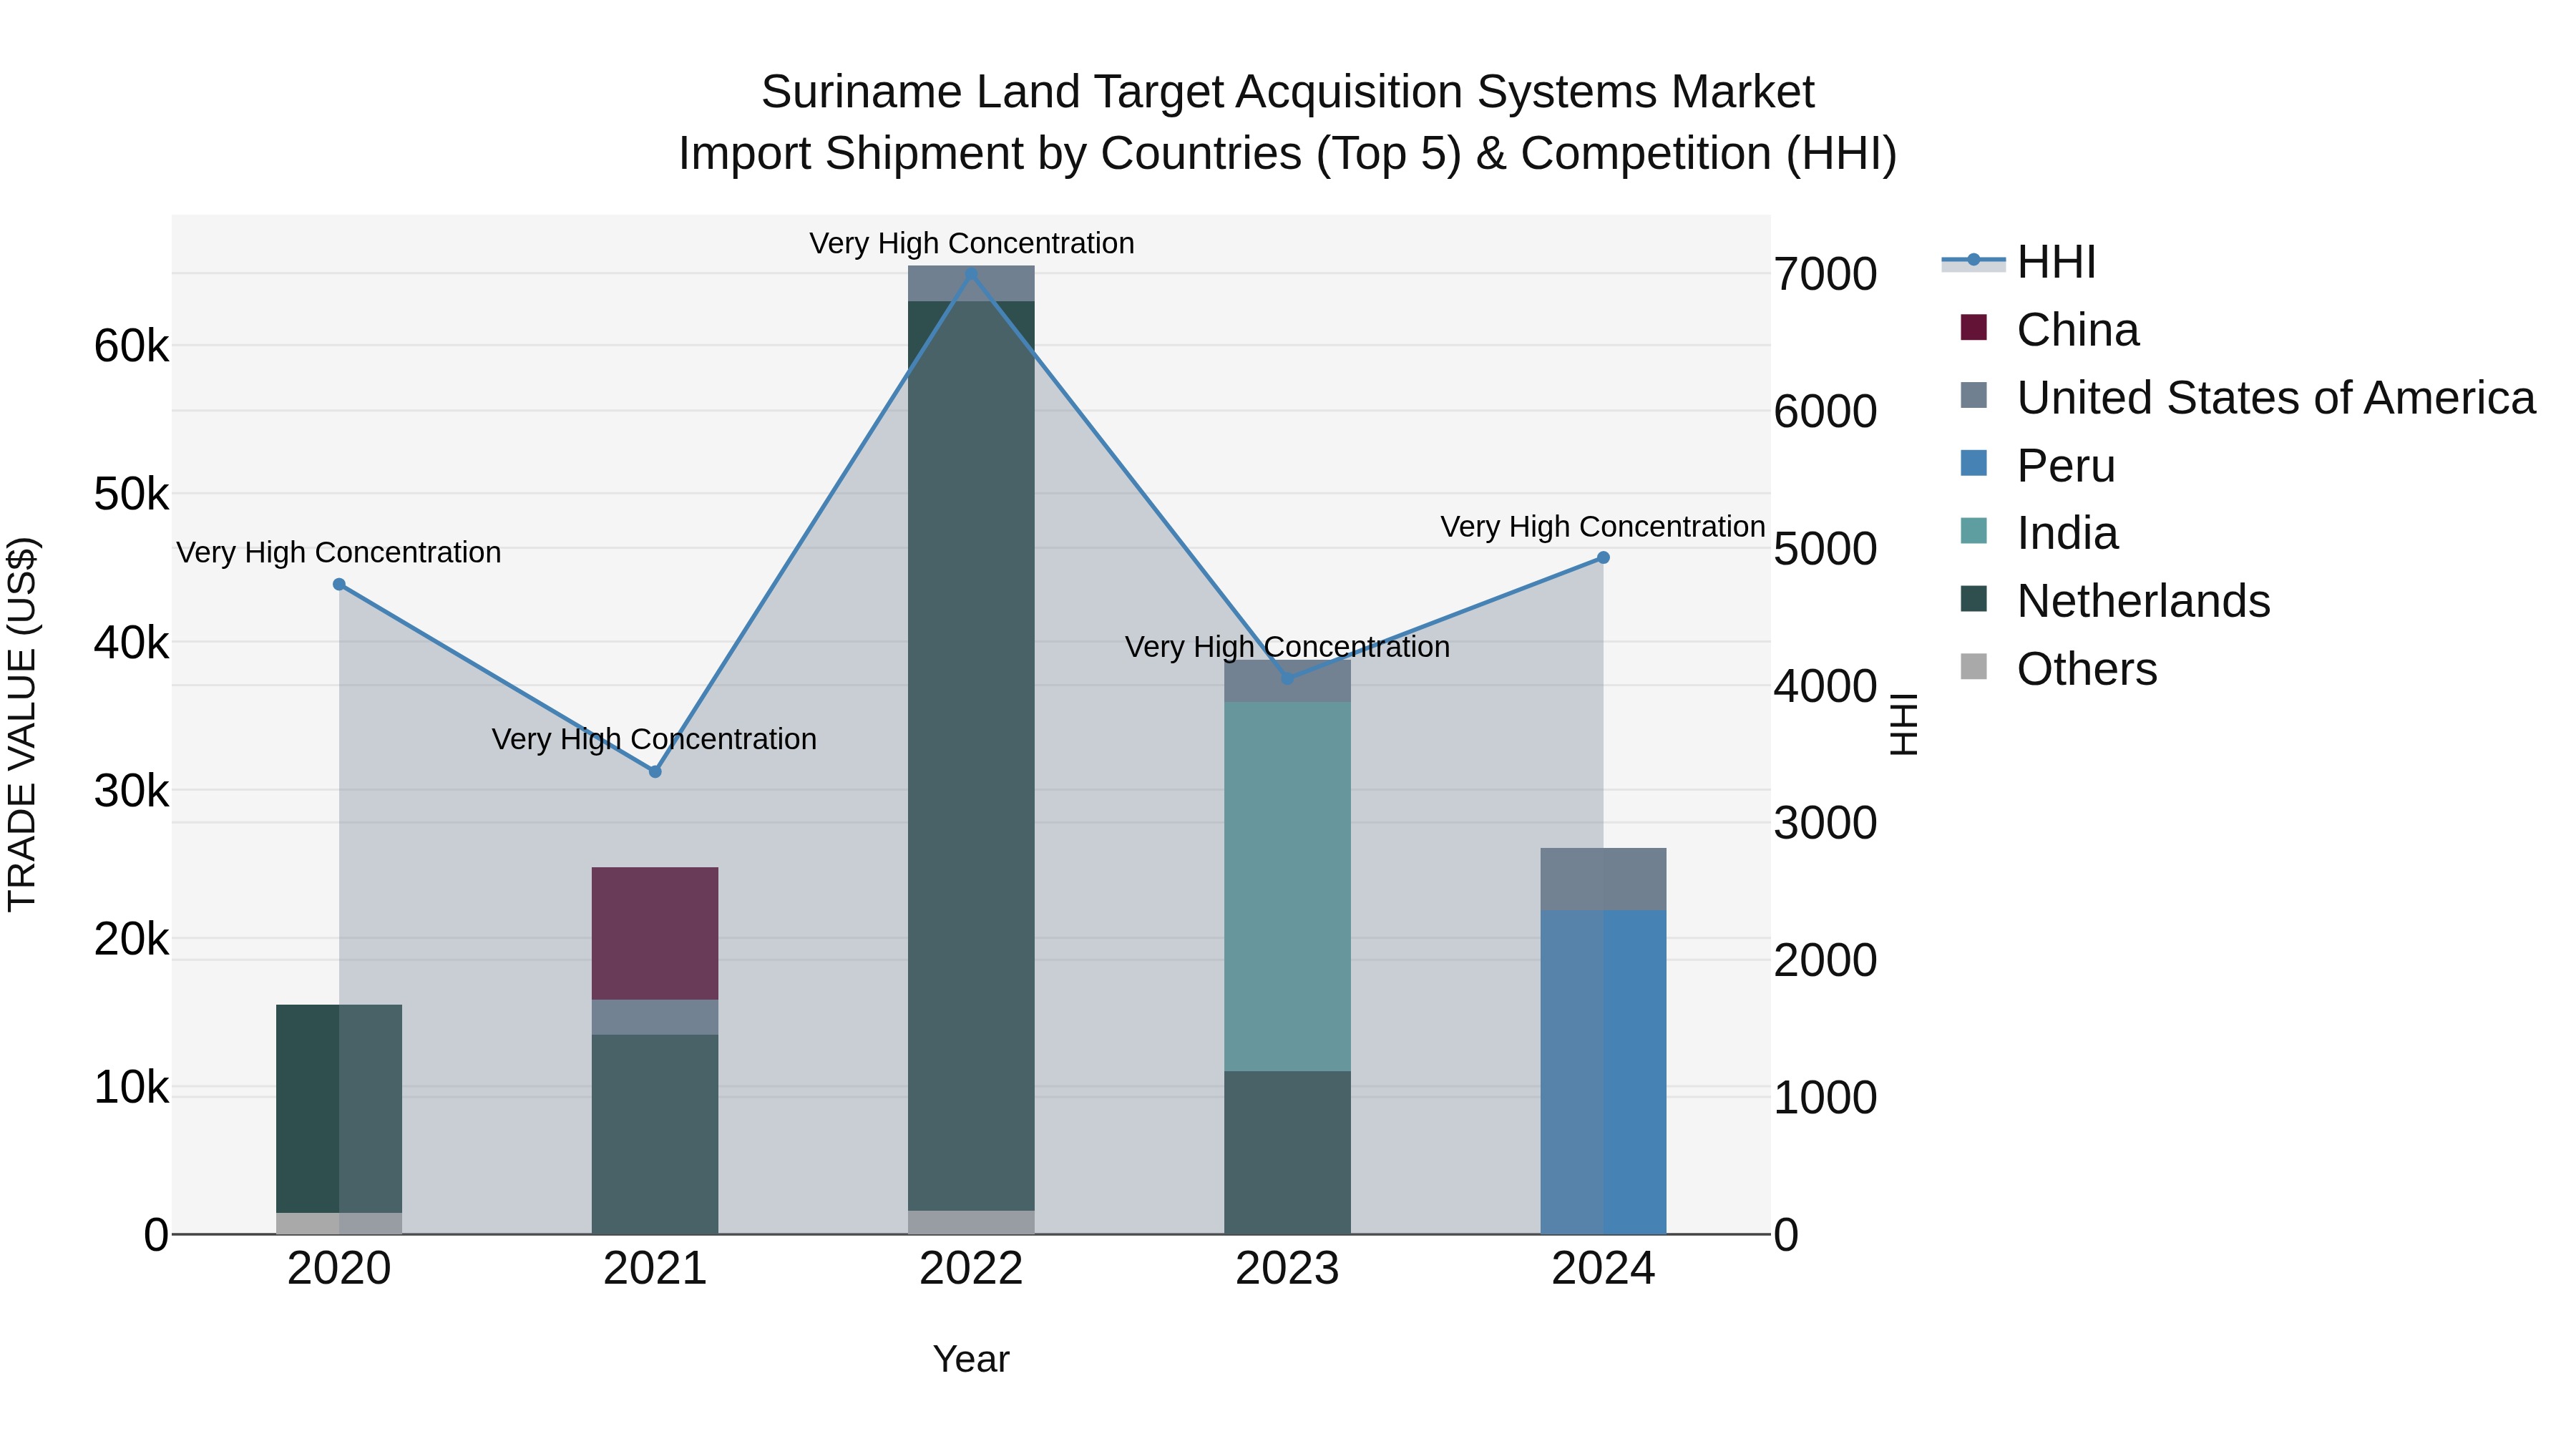2576x1449 pixels.
Task: Select the 2021 HHI data point
Action: coord(655,772)
